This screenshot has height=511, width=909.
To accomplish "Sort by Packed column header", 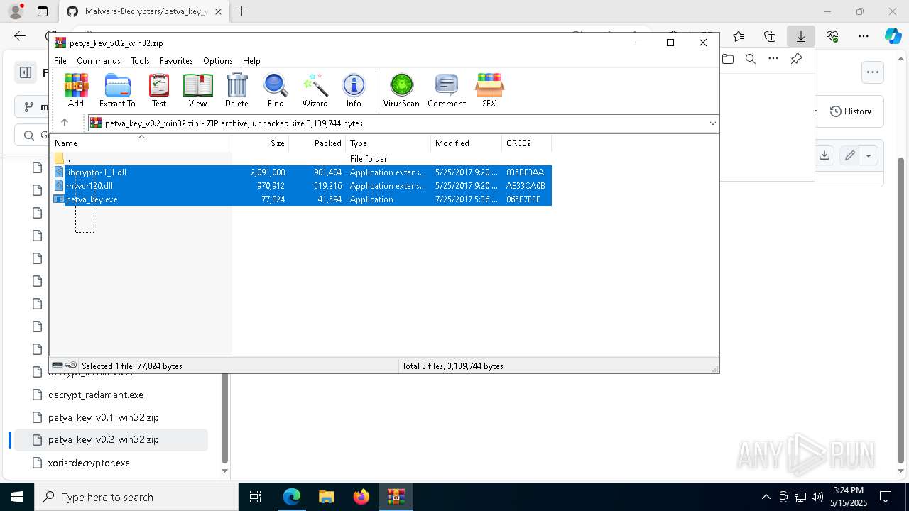I will tap(317, 143).
